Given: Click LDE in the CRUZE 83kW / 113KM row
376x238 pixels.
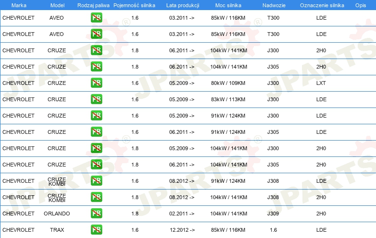Looking at the screenshot, I should (x=321, y=99).
